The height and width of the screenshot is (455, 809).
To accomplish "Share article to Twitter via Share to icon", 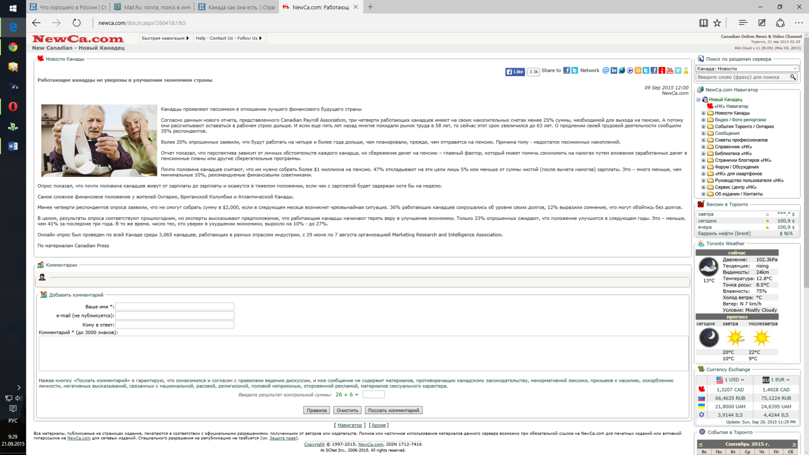I will (x=575, y=71).
